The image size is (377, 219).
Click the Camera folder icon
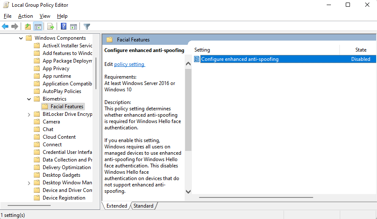click(x=37, y=122)
